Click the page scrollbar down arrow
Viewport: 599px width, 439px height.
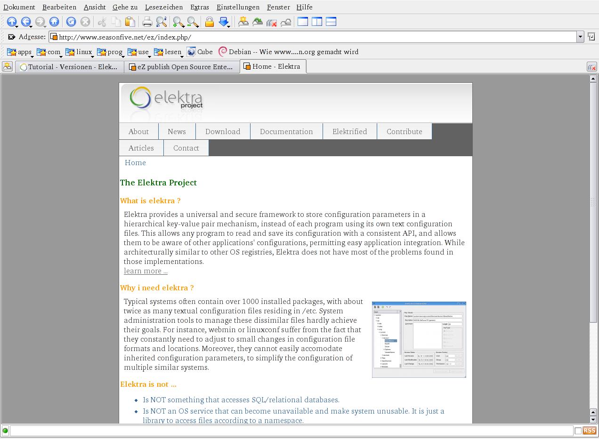tap(593, 420)
